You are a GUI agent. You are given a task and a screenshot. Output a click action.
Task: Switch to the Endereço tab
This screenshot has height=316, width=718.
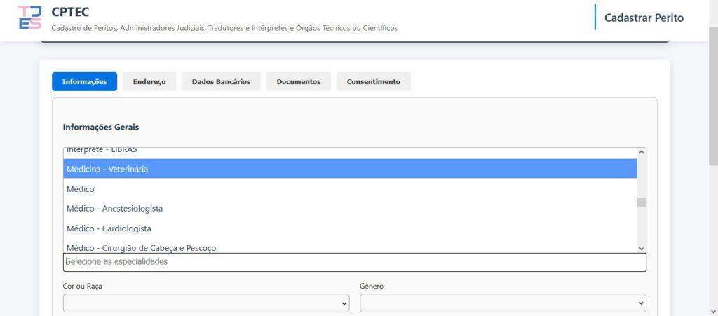coord(149,82)
